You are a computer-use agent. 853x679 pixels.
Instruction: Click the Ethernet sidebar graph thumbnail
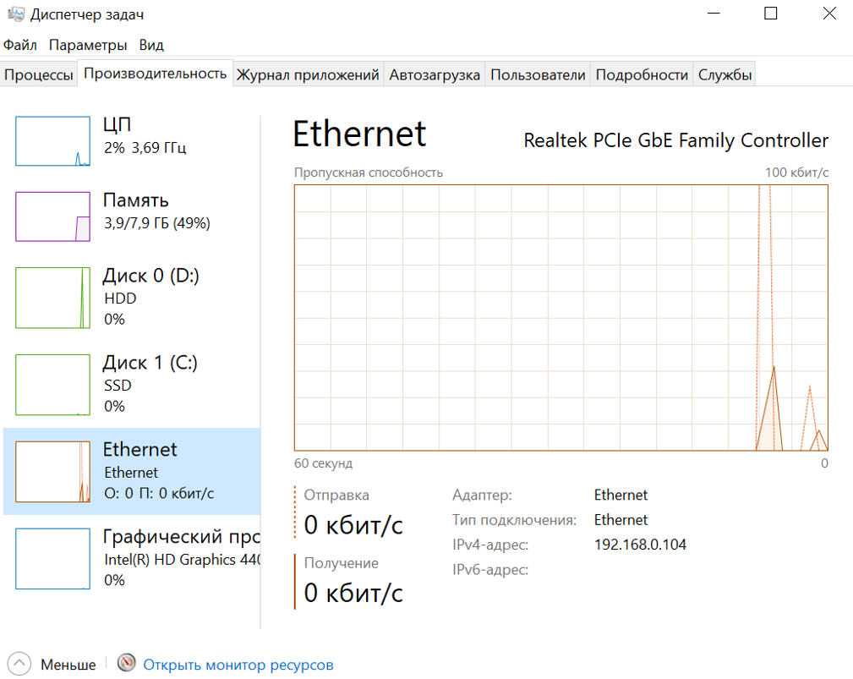(52, 472)
